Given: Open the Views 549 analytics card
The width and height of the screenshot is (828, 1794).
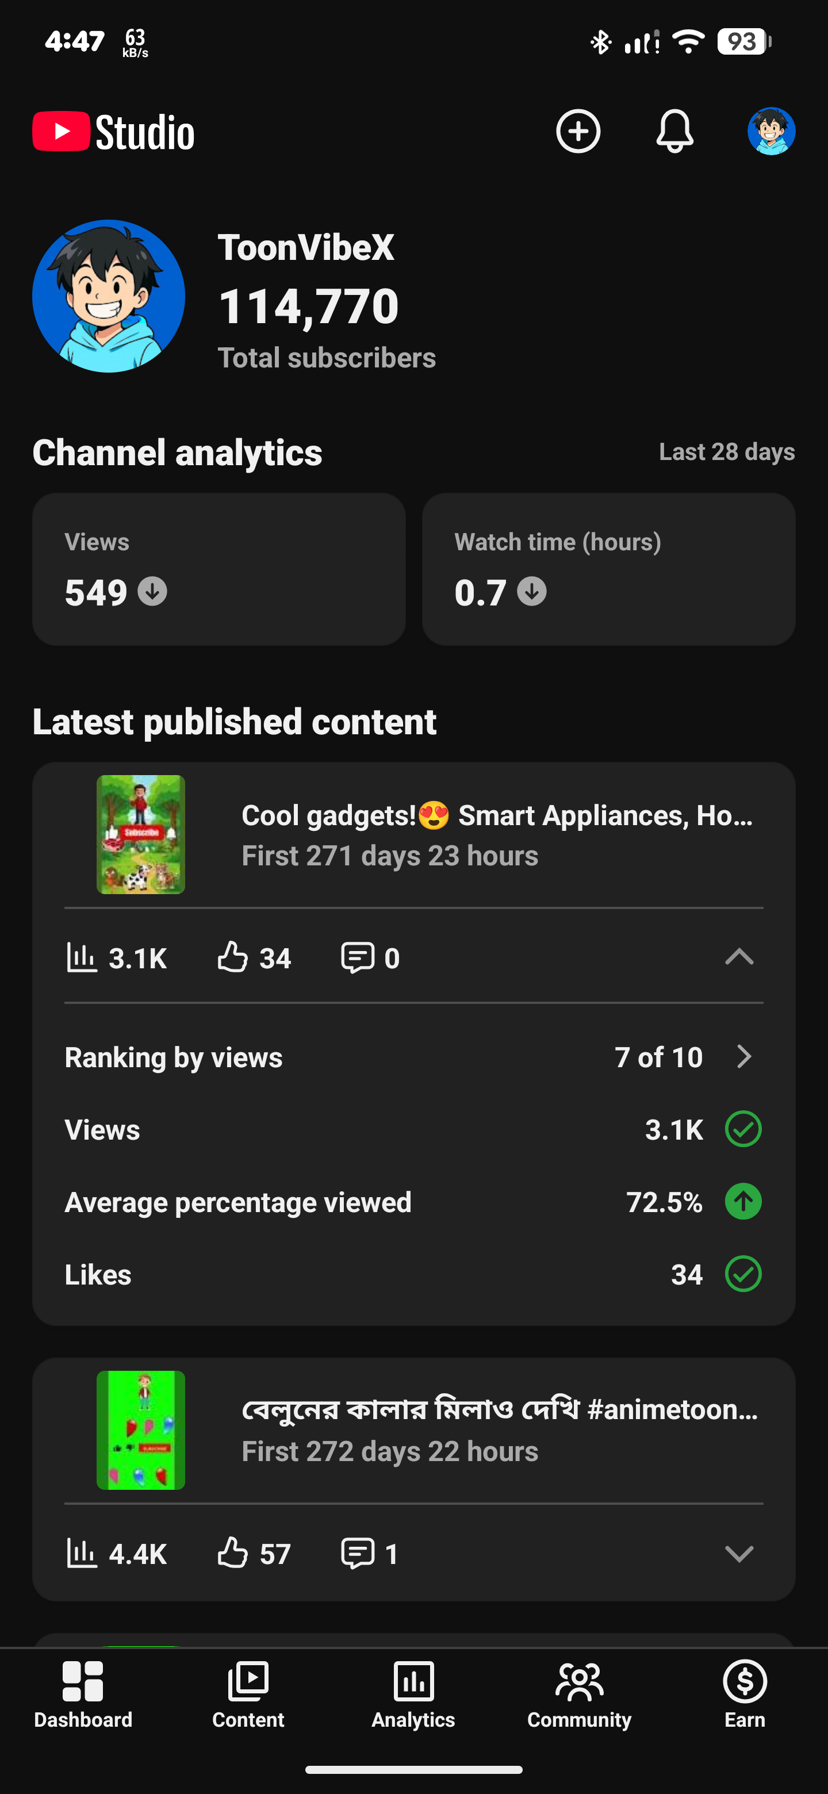Looking at the screenshot, I should tap(218, 569).
